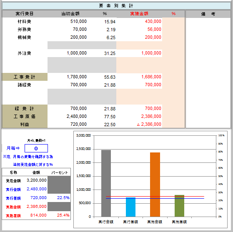Click the 3,000,000 axis label in chart
This screenshot has width=233, height=232.
coord(83,135)
